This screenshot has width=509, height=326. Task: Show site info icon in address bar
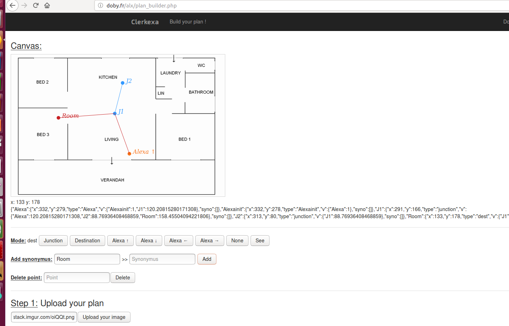(101, 5)
